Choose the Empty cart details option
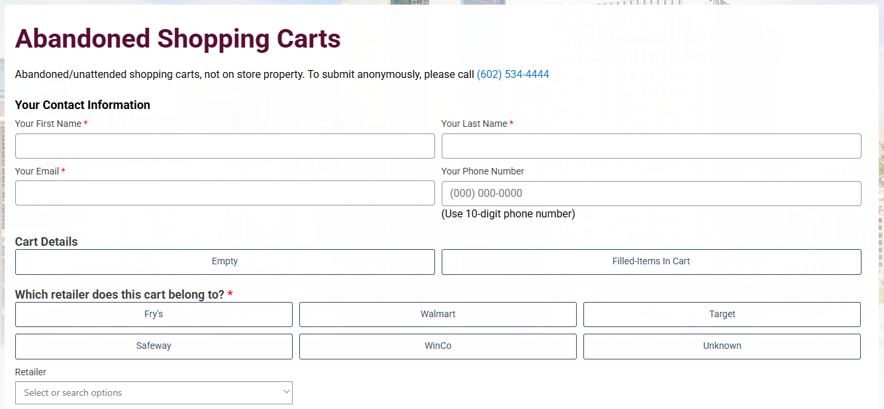Screen dimensions: 884x409 [224, 262]
